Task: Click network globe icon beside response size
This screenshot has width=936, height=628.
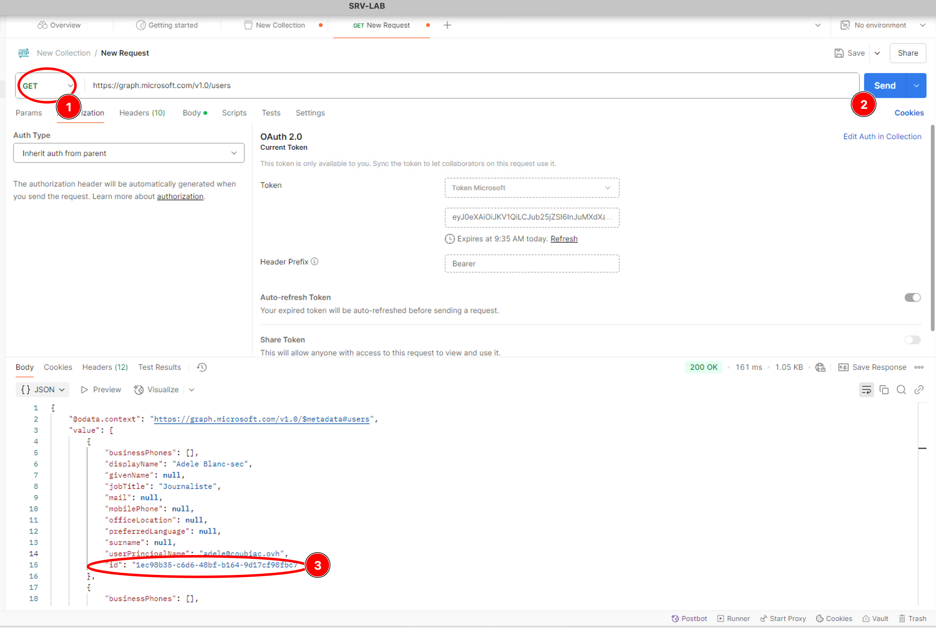Action: [x=820, y=367]
